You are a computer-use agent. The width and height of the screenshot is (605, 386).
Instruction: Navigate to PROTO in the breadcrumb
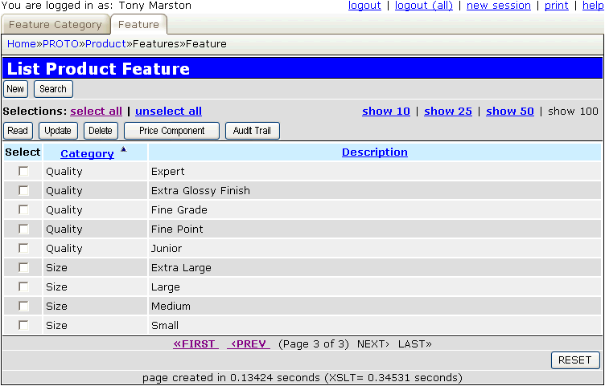click(x=60, y=43)
